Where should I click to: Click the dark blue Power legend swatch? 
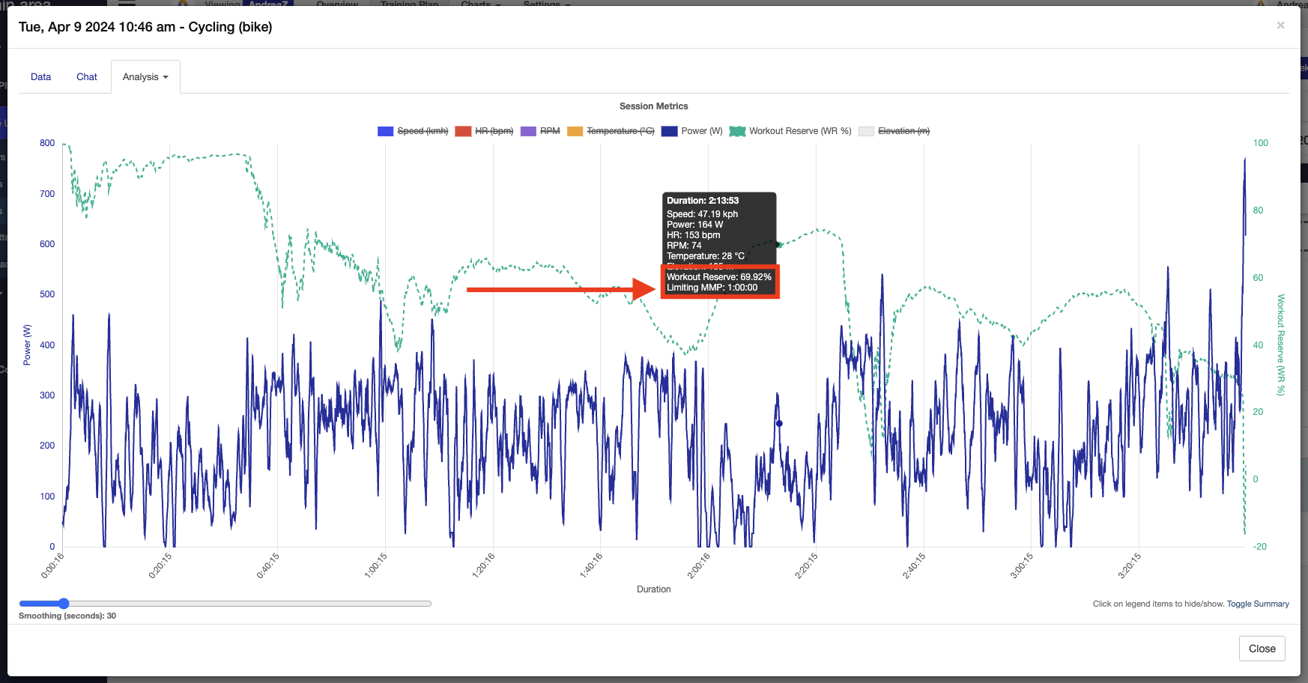pyautogui.click(x=670, y=131)
